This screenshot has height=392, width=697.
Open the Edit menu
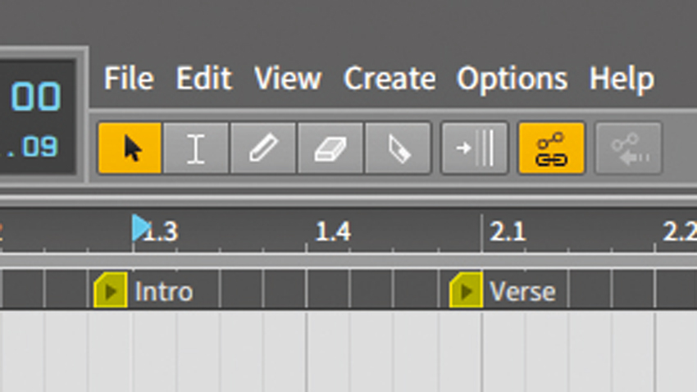203,79
